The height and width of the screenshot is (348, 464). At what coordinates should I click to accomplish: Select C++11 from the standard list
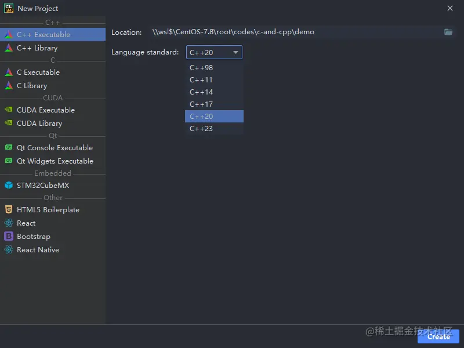tap(214, 80)
